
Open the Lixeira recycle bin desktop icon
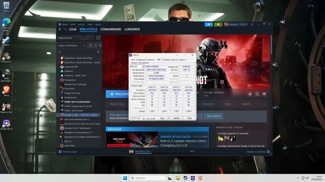(6, 7)
